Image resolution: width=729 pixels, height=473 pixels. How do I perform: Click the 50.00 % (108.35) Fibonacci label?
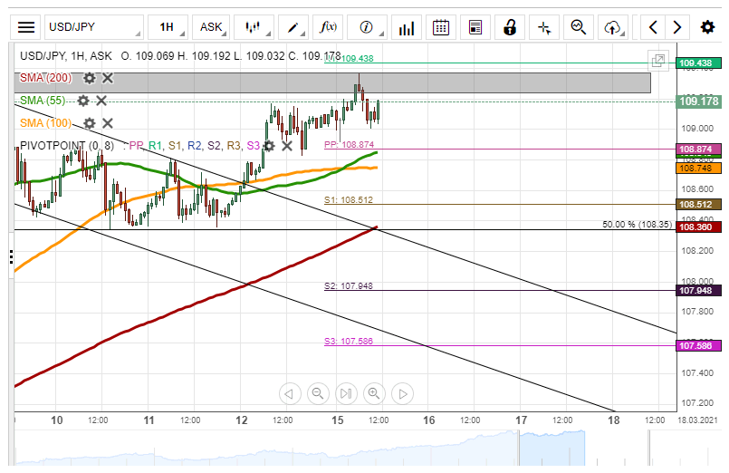point(637,224)
